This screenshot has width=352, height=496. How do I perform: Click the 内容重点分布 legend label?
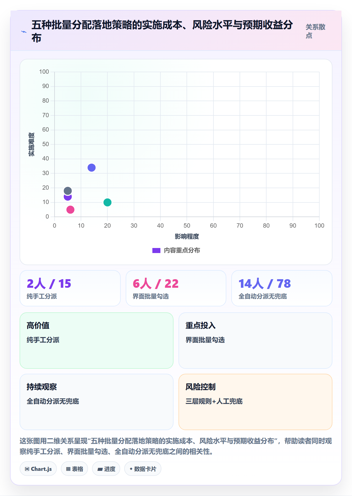tap(182, 251)
